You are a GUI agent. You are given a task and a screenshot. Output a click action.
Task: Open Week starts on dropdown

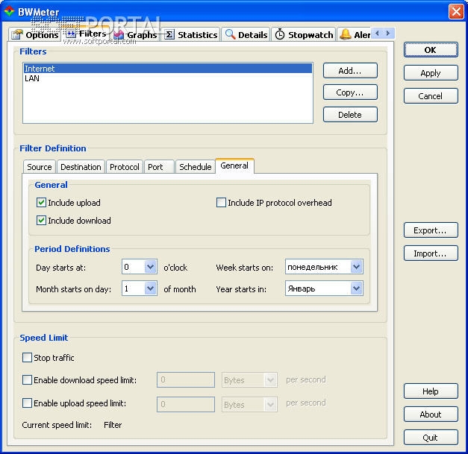click(356, 267)
